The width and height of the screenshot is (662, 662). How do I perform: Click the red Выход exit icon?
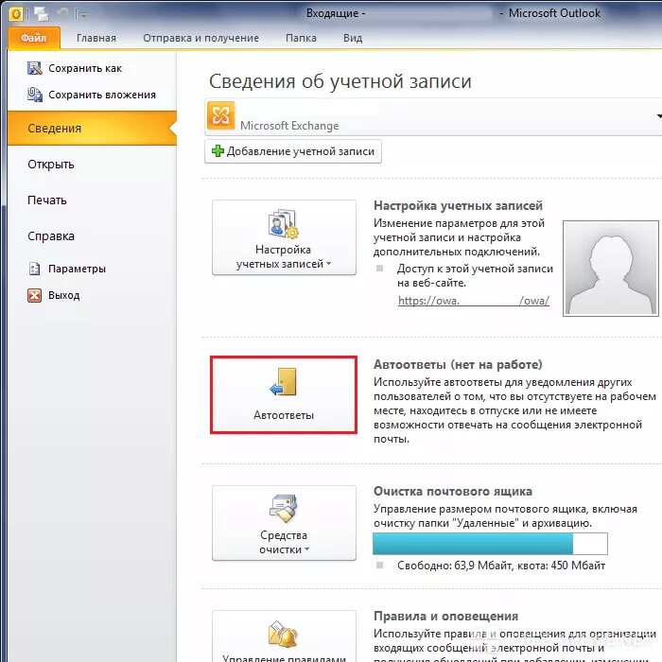pyautogui.click(x=35, y=295)
